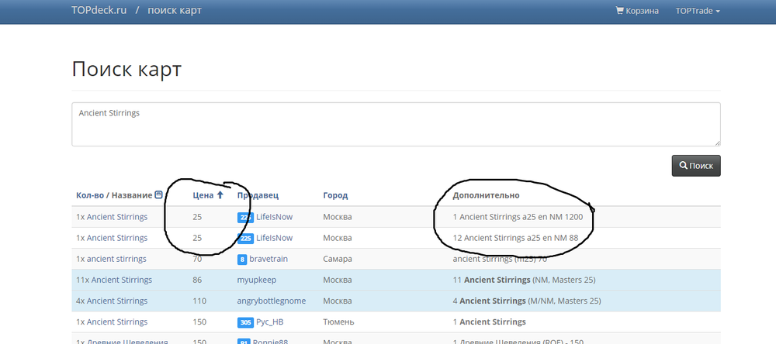Click the rating badge in the second LifeIsNow row
This screenshot has width=776, height=344.
[x=245, y=238]
